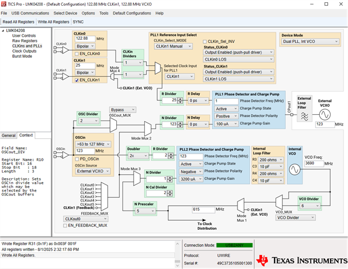
Task: Open the VCO_MUX VCO Divider dropdown
Action: [x=295, y=218]
